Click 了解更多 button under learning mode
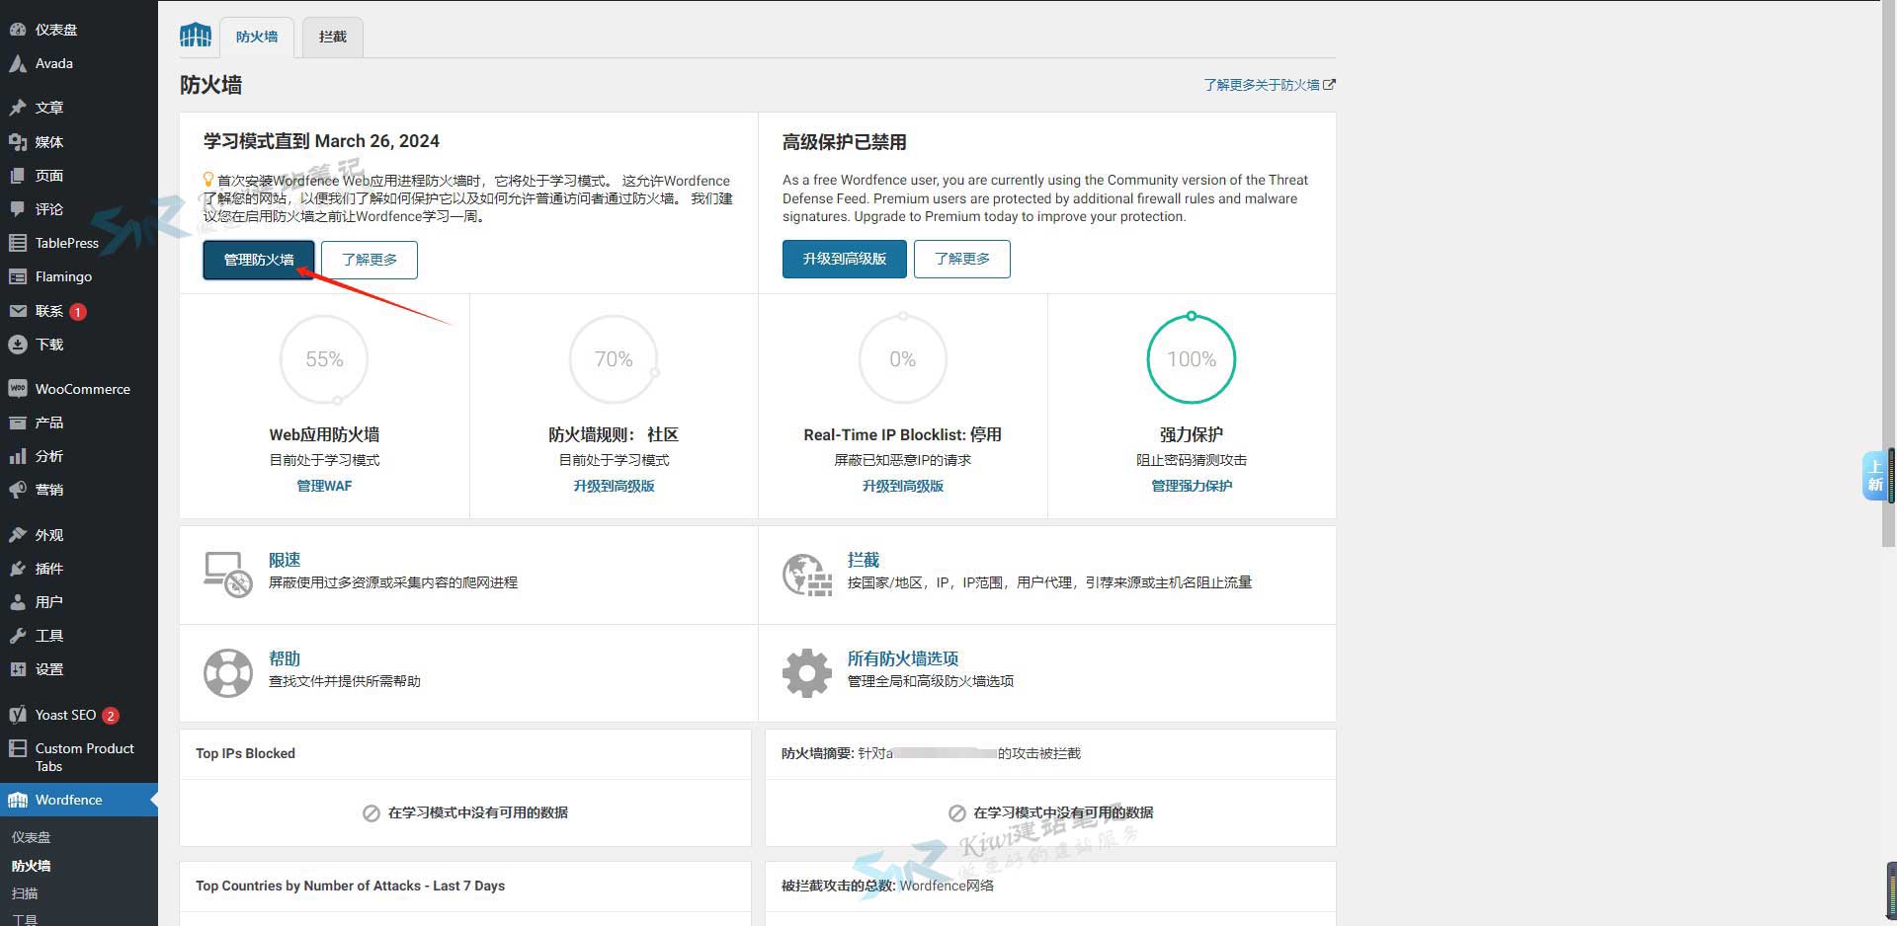 (x=370, y=260)
